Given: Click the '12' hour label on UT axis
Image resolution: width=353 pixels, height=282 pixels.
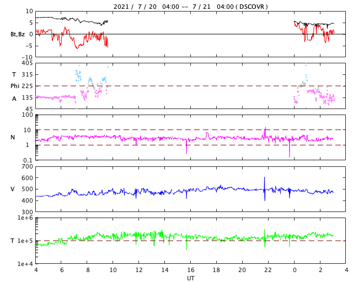Looking at the screenshot, I should [x=138, y=270].
